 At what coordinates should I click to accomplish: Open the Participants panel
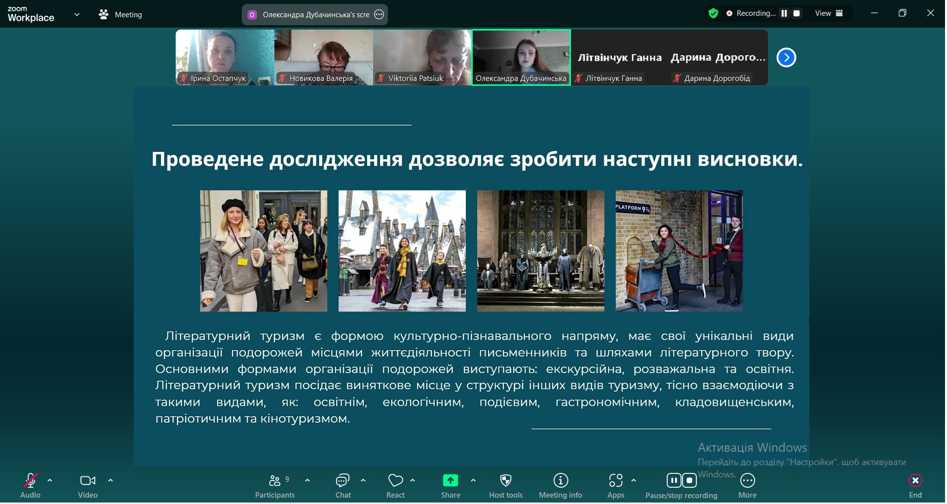coord(275,481)
